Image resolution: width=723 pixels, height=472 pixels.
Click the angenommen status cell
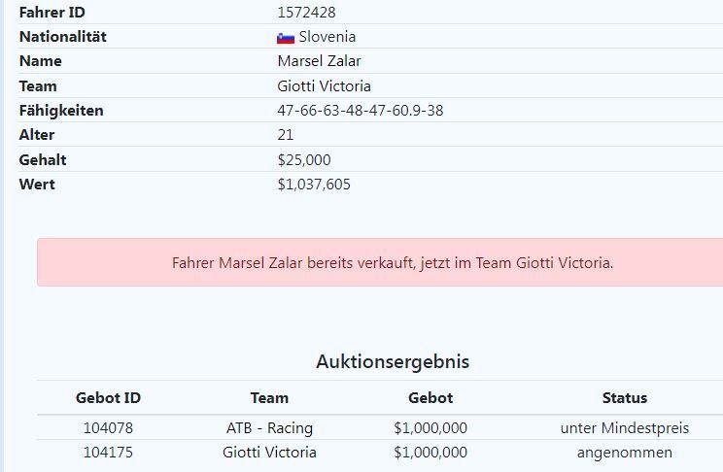click(624, 453)
